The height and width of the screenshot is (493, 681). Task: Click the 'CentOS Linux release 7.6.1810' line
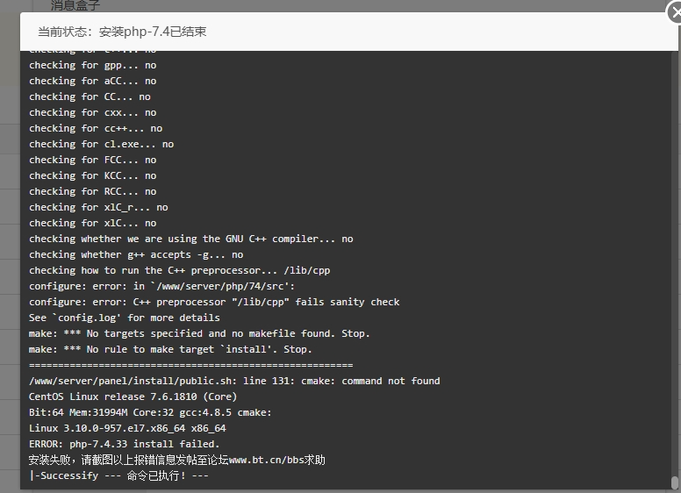click(x=133, y=397)
